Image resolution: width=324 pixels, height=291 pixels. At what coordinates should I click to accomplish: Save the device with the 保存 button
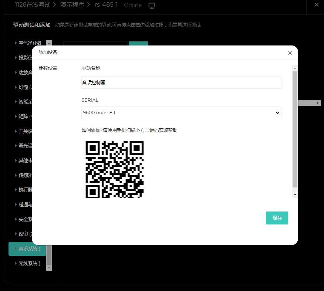coord(277,218)
